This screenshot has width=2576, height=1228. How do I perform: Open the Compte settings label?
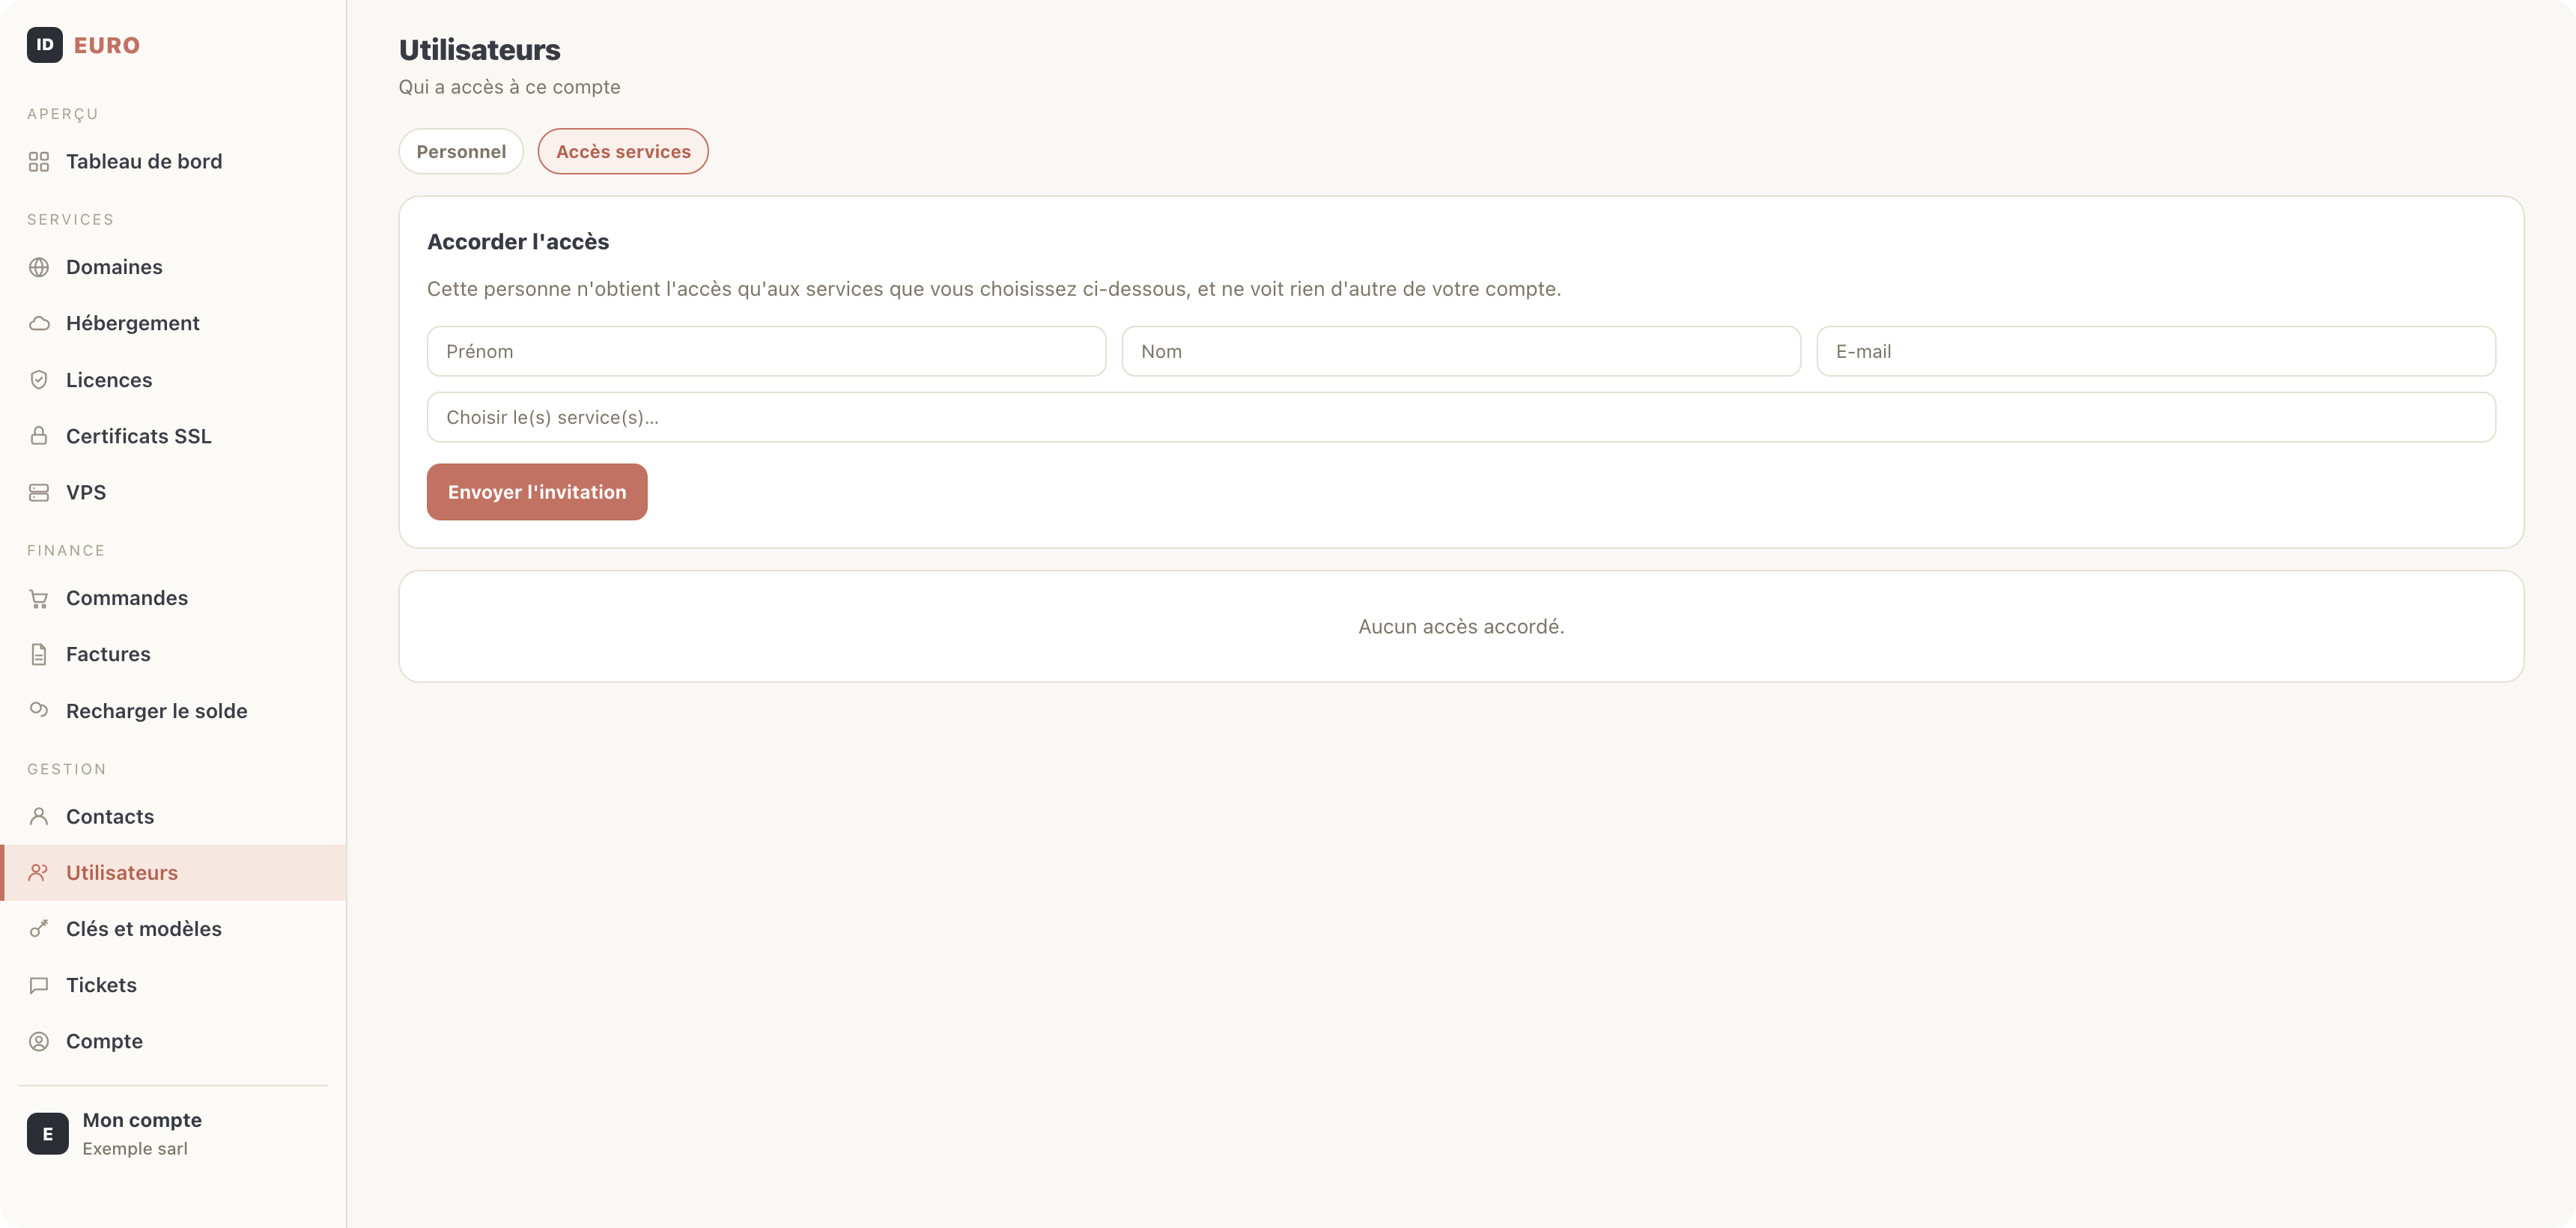(x=104, y=1041)
